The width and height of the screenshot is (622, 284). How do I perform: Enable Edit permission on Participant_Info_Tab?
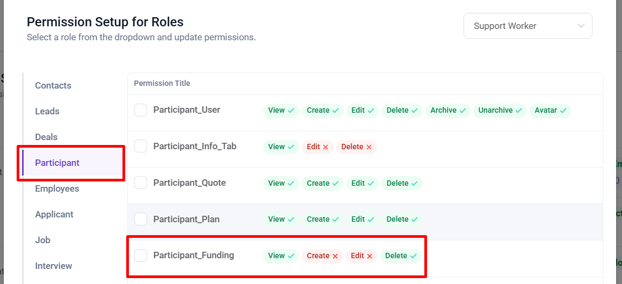pyautogui.click(x=317, y=147)
